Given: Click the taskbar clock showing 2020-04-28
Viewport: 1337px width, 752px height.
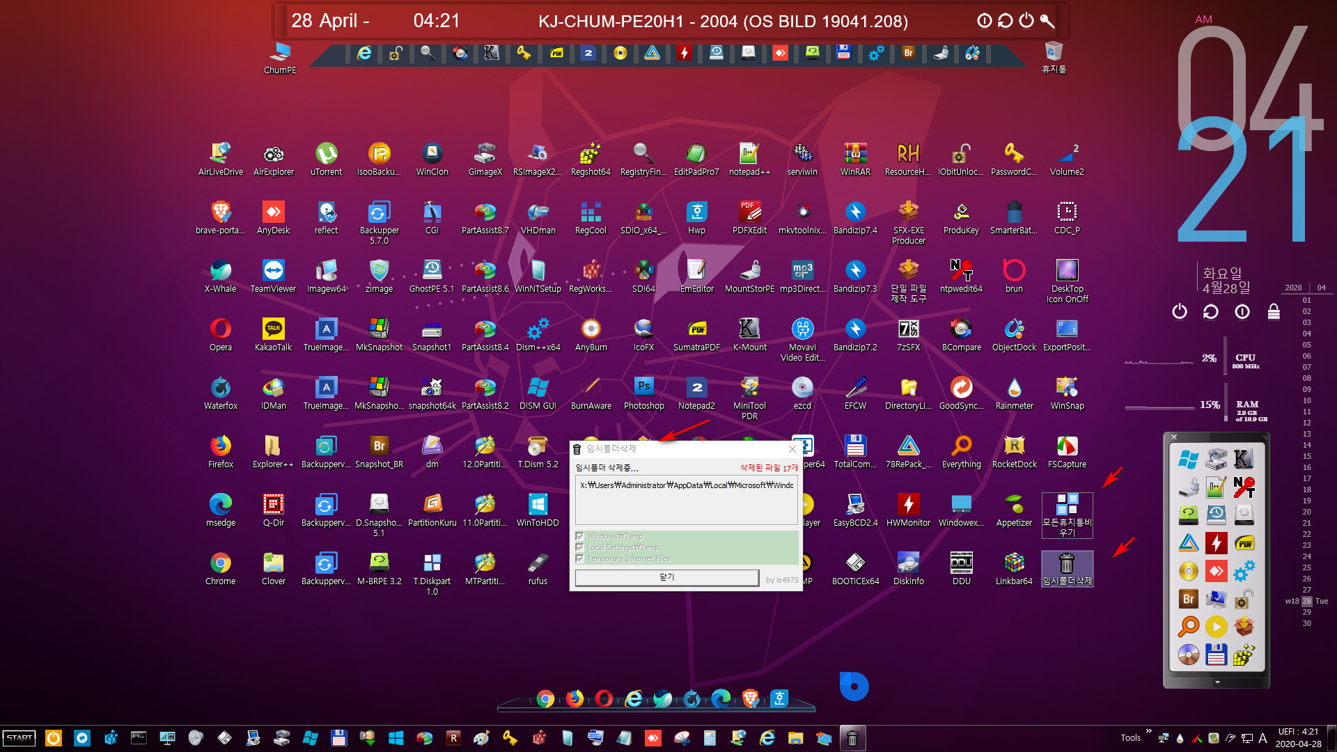Looking at the screenshot, I should pyautogui.click(x=1298, y=738).
